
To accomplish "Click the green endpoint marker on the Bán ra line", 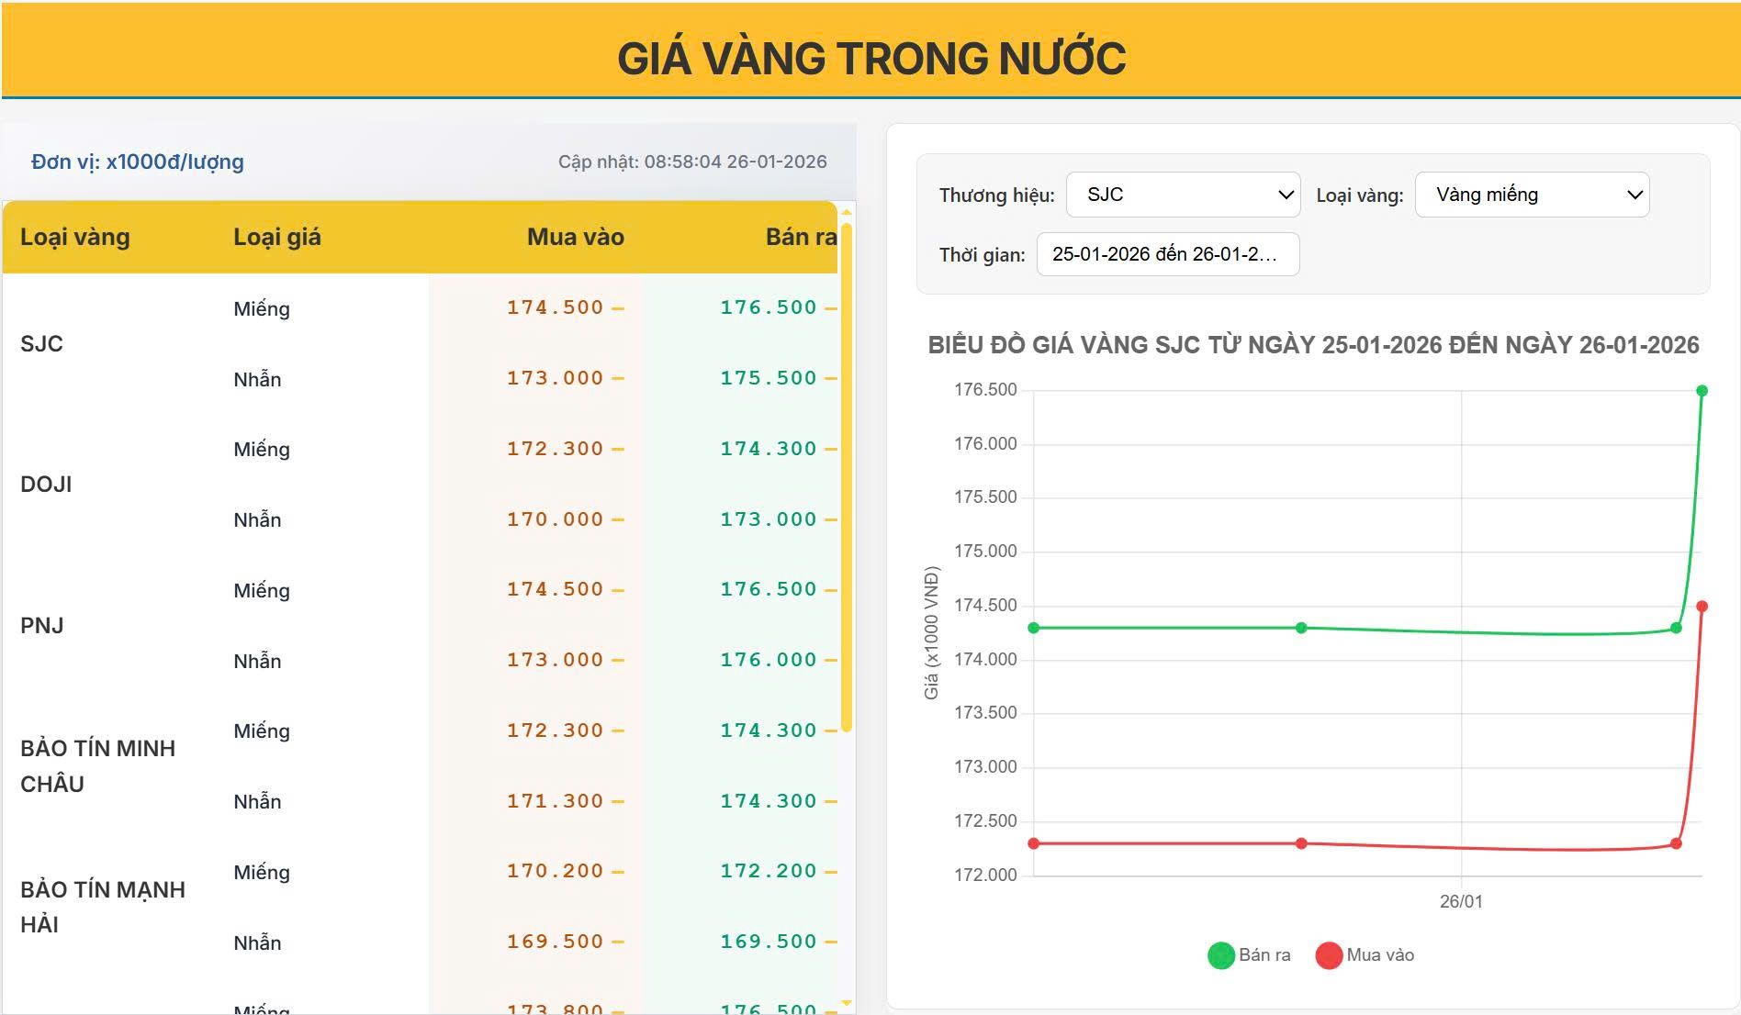I will coord(1701,390).
